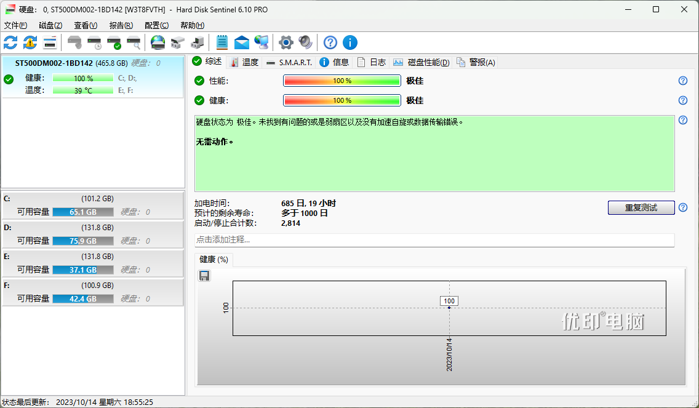Click the E: 37.1 GB free space bar
The image size is (699, 408).
coord(83,270)
